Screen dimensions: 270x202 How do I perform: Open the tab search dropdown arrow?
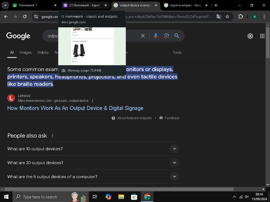click(x=5, y=5)
